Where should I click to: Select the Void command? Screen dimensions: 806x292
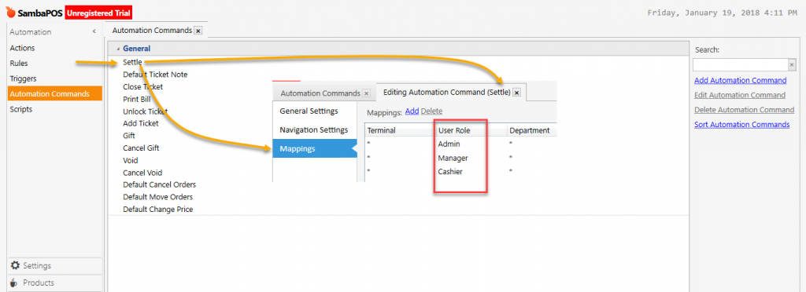tap(131, 160)
